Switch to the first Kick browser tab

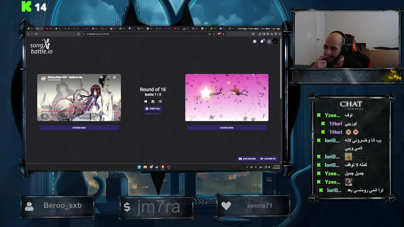tap(30, 28)
